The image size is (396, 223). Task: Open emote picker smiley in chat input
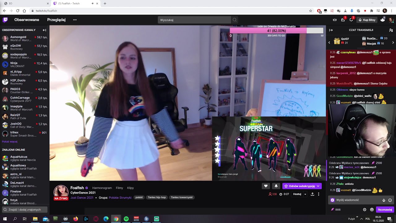coord(390,200)
